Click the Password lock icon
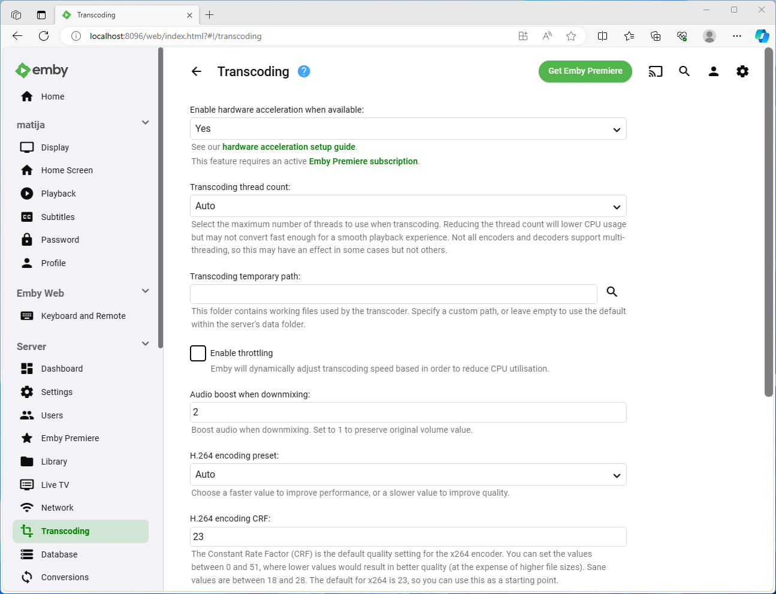Image resolution: width=776 pixels, height=594 pixels. click(x=27, y=240)
